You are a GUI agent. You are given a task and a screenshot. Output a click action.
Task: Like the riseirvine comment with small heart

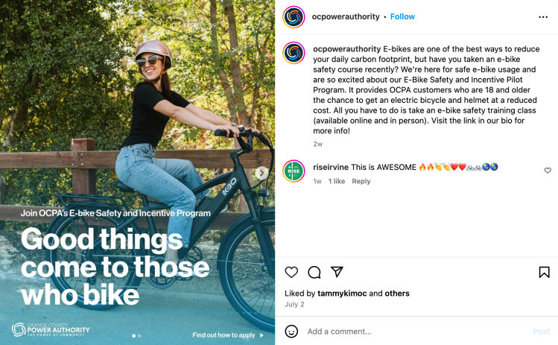(548, 171)
